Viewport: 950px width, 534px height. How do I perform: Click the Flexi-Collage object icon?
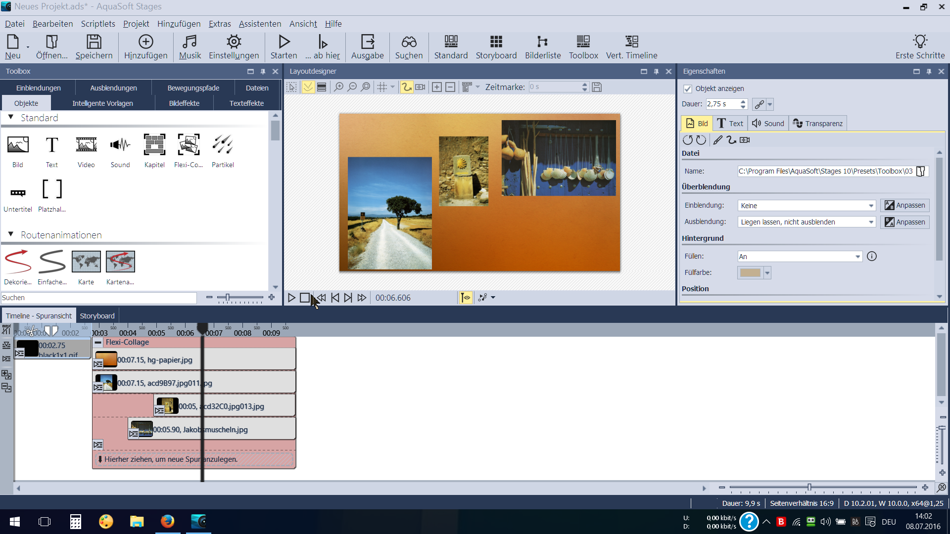click(x=189, y=145)
